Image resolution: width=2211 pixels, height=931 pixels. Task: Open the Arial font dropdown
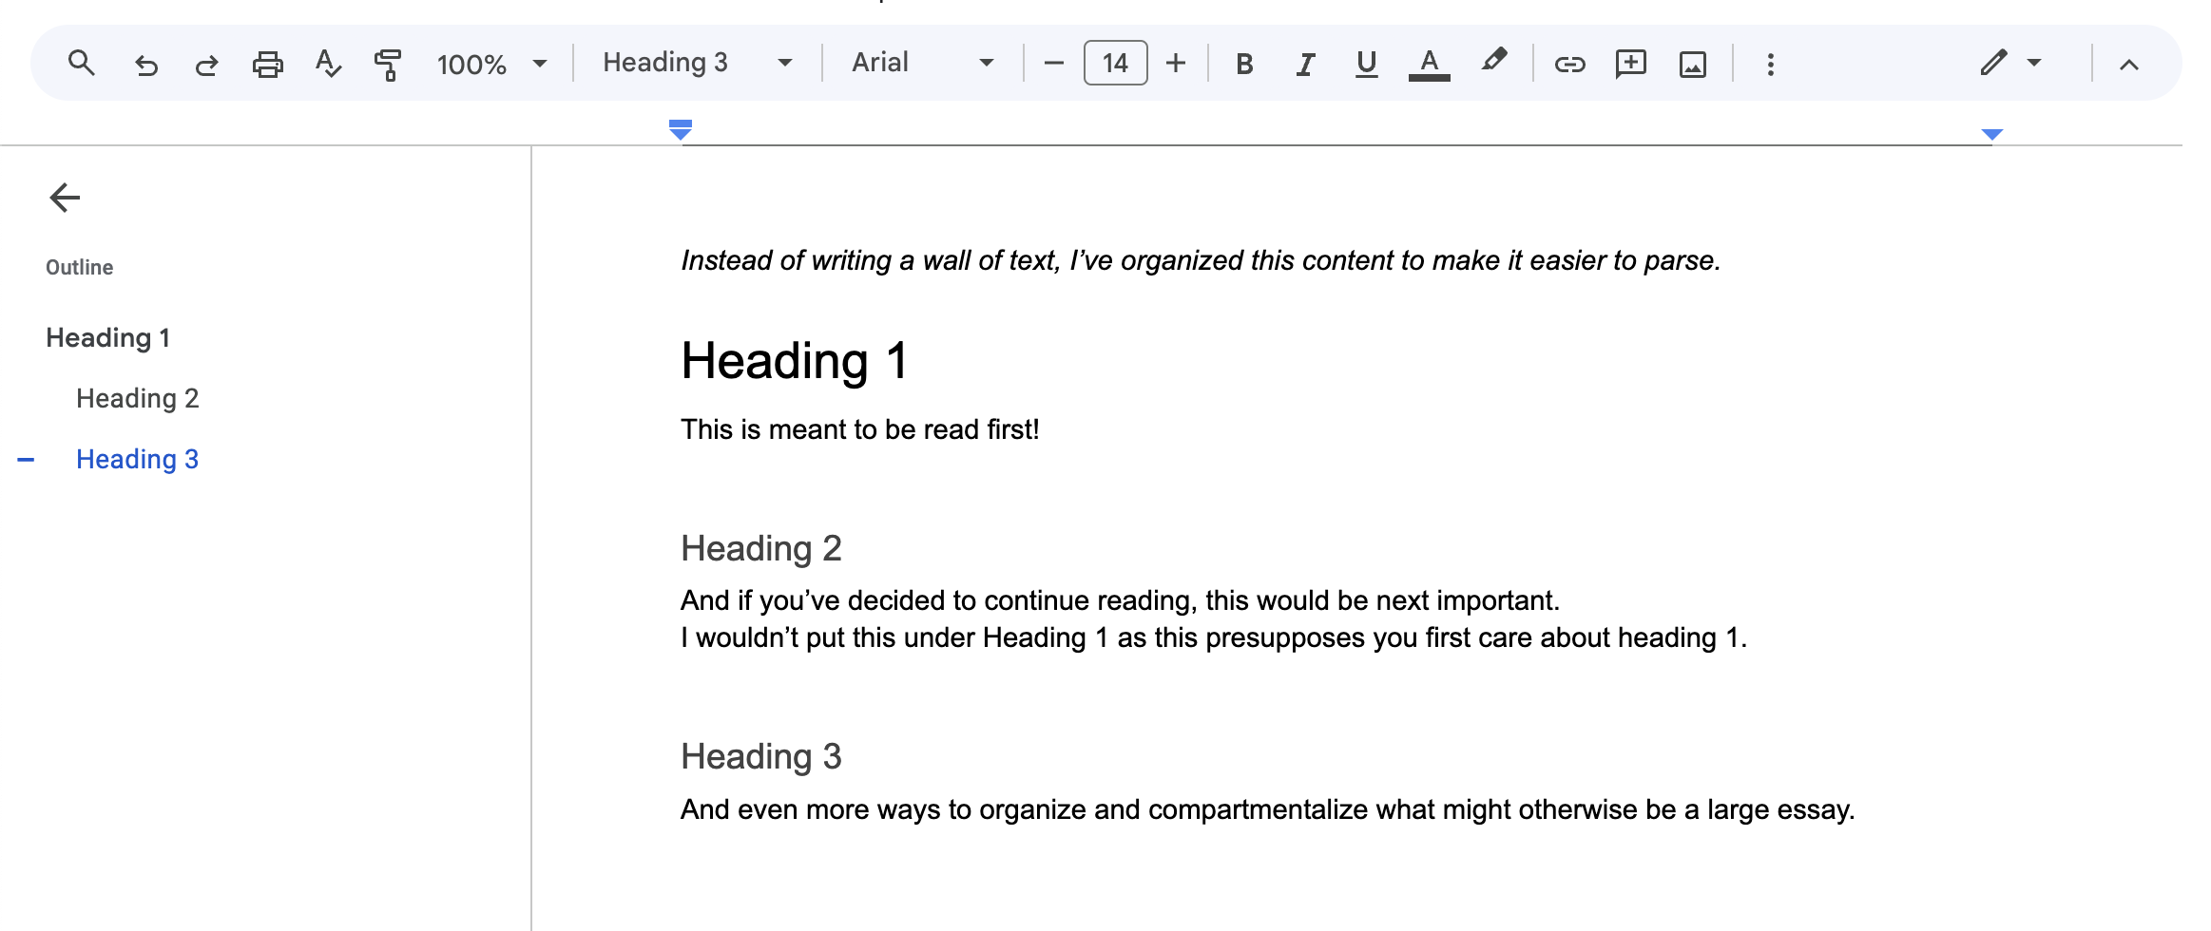pyautogui.click(x=922, y=63)
